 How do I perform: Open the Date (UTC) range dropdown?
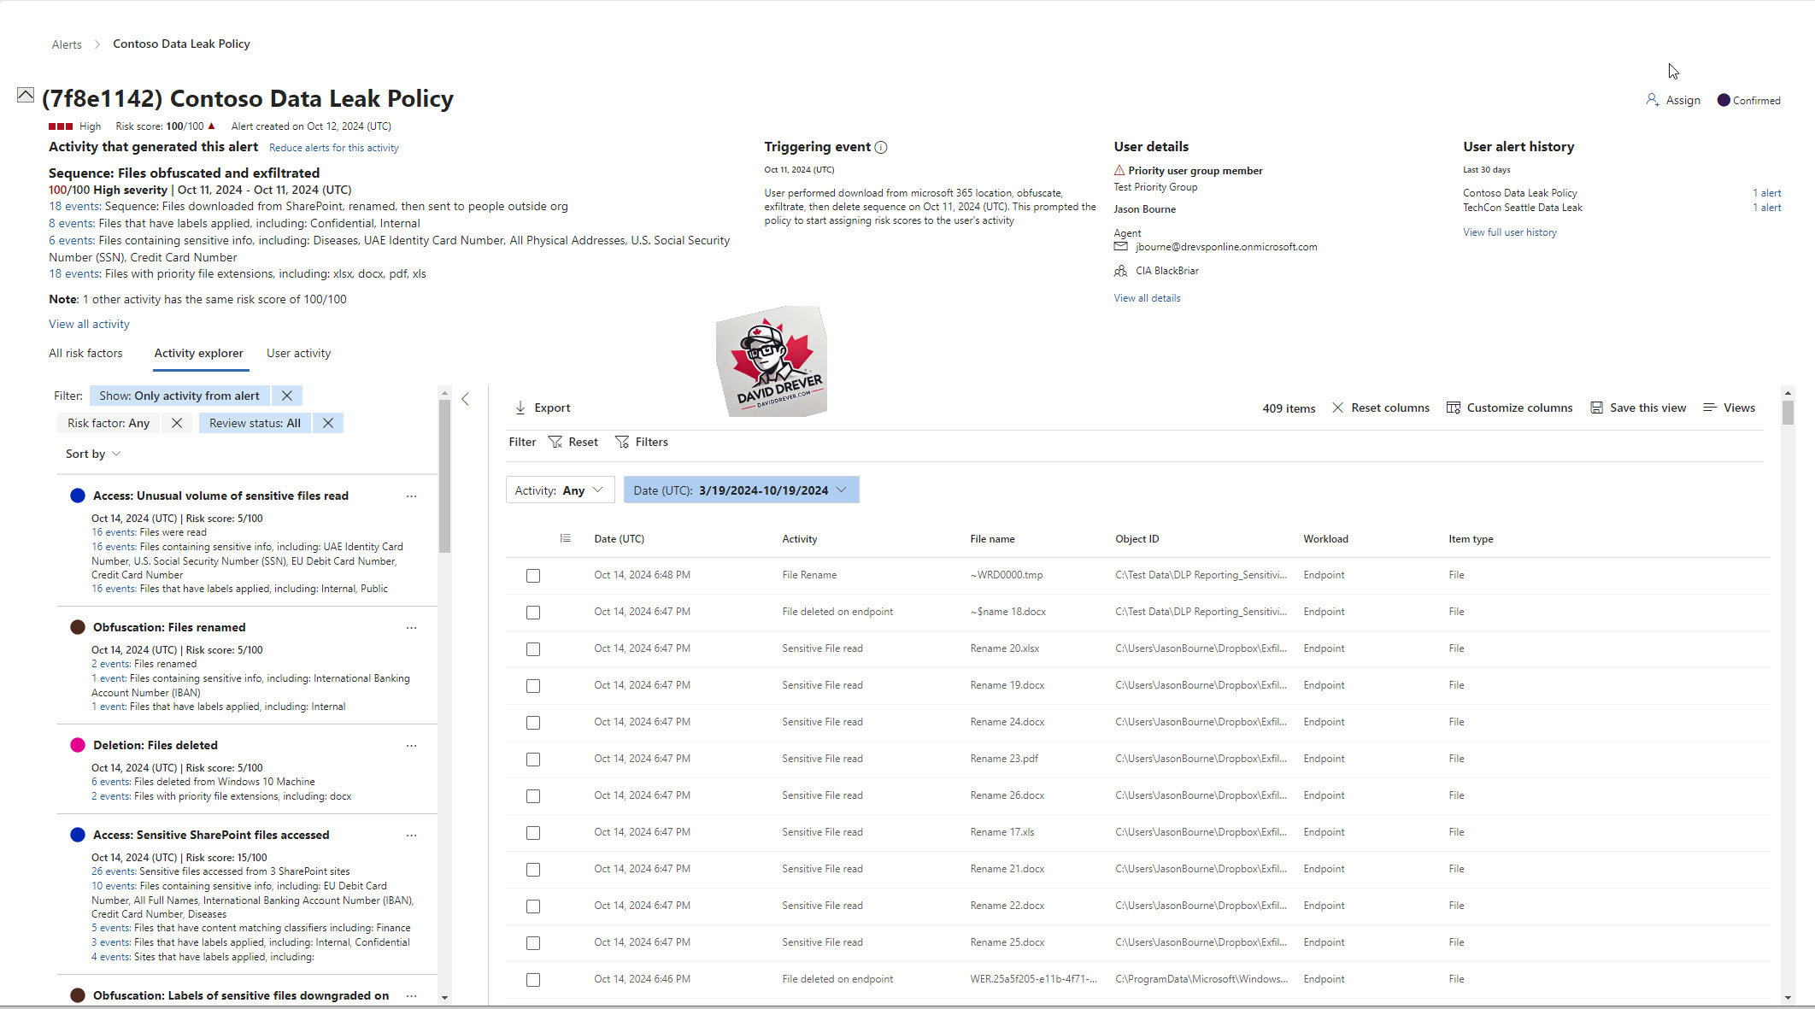(x=741, y=490)
